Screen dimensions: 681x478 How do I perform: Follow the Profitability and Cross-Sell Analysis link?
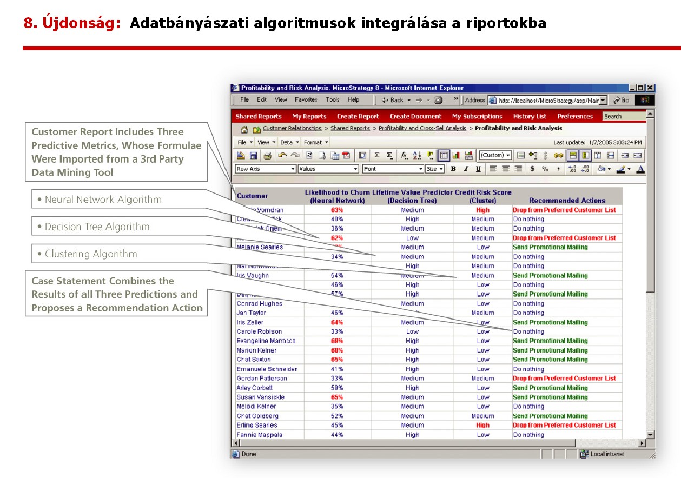click(x=422, y=129)
